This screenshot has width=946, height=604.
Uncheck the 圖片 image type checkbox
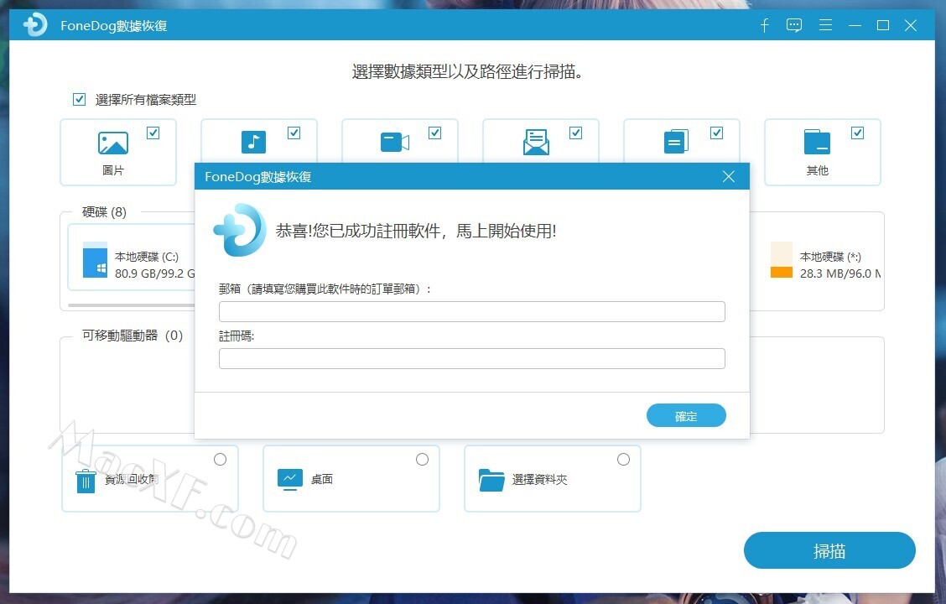click(153, 133)
